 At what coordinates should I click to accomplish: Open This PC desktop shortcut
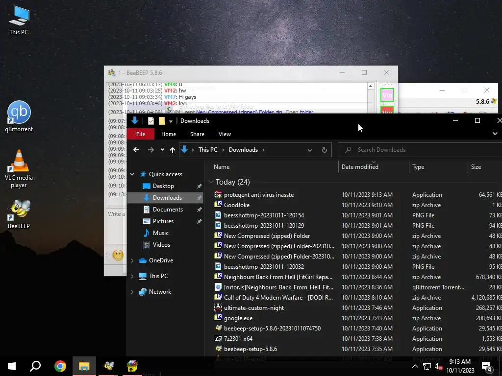coord(19,21)
